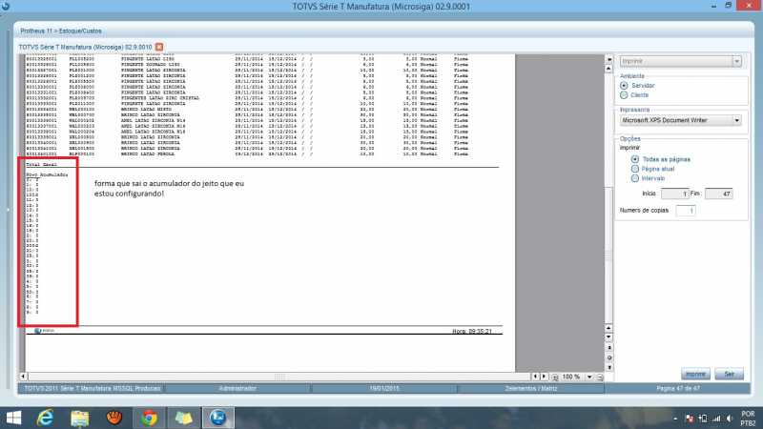Click the Numero de copias field
This screenshot has width=763, height=429.
click(x=685, y=211)
